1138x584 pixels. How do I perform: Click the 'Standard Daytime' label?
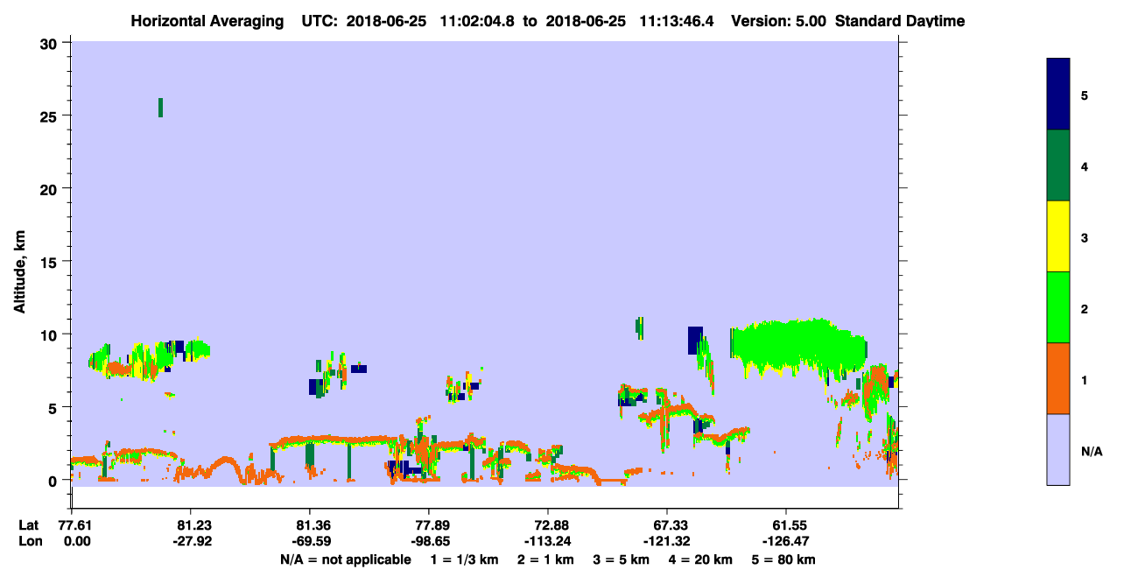tap(899, 21)
